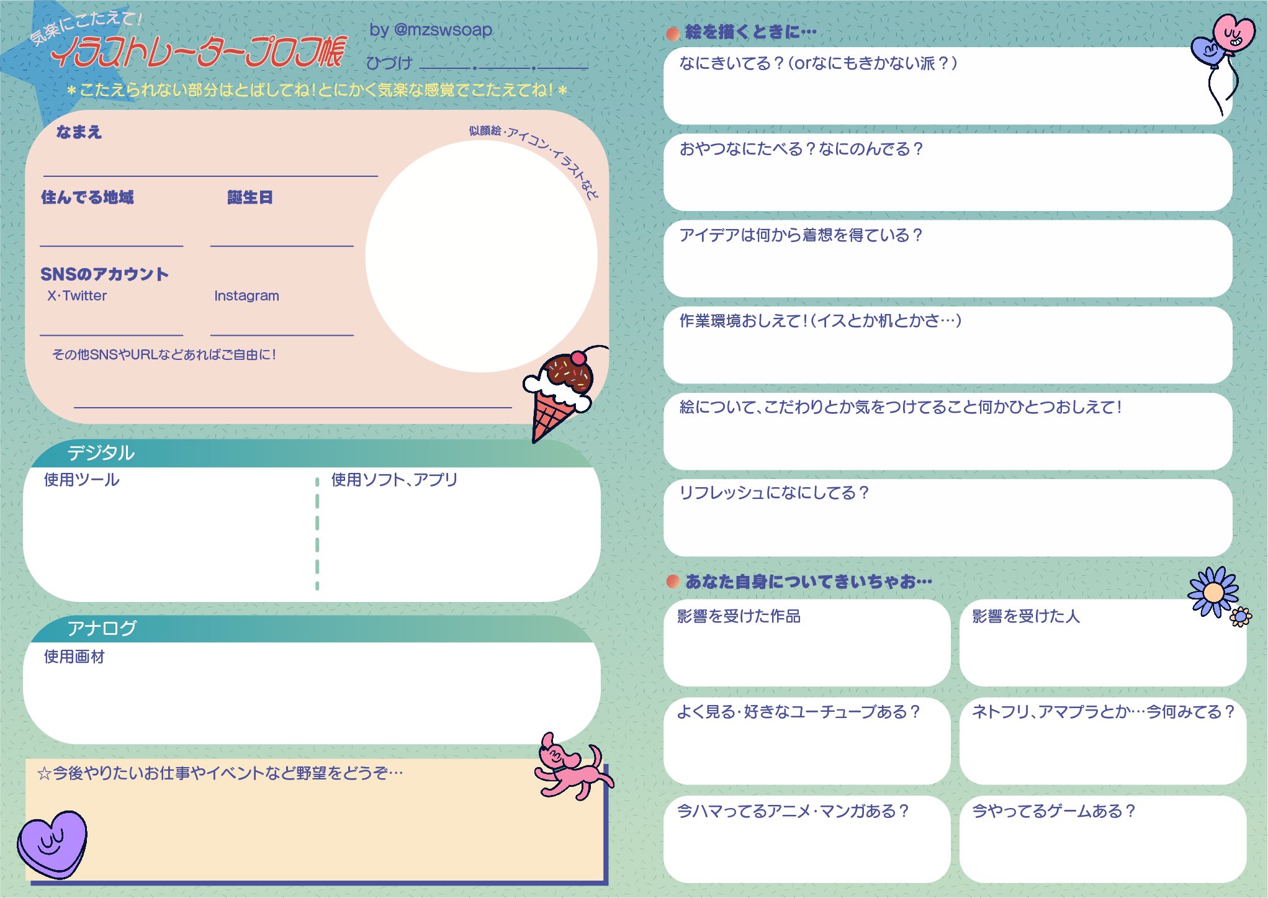Click the なまえ name line field
The height and width of the screenshot is (898, 1268).
(210, 176)
